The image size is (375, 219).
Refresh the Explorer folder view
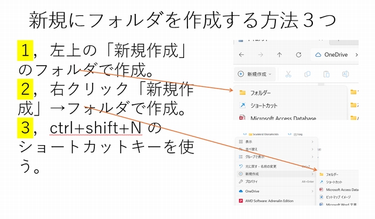[298, 55]
